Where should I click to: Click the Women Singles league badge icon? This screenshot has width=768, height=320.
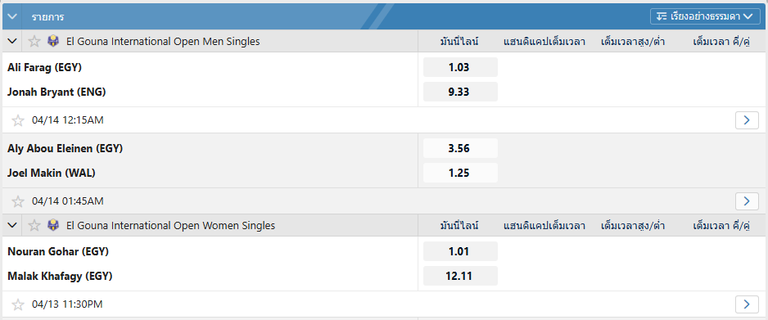point(53,226)
